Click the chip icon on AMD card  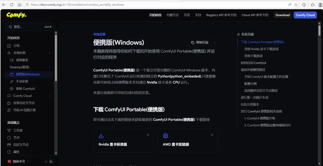[165, 136]
